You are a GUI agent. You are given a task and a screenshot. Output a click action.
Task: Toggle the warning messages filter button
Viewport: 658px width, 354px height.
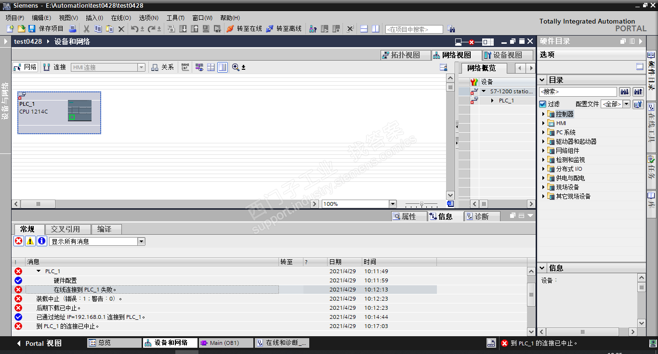pos(30,241)
